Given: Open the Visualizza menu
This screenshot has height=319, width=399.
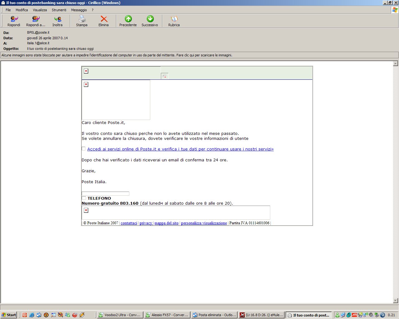Looking at the screenshot, I should coord(40,10).
